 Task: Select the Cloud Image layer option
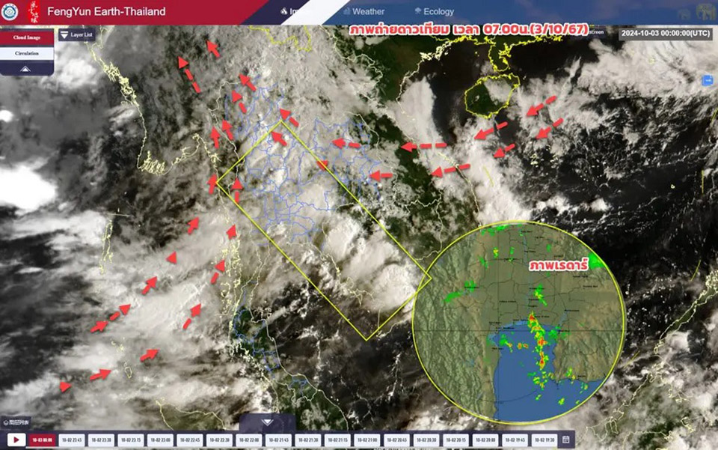pos(27,38)
